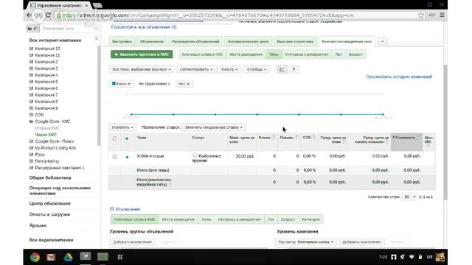Image resolution: width=472 pixels, height=265 pixels.
Task: Select the Интересы и ремаркетинг sub-tab in the top row
Action: coord(307,54)
